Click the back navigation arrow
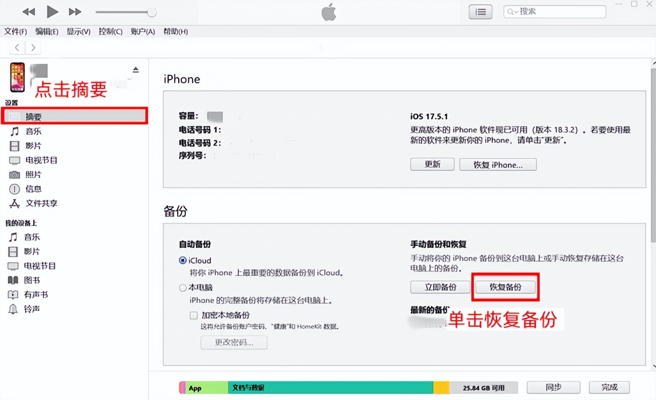The height and width of the screenshot is (400, 656). coord(17,47)
